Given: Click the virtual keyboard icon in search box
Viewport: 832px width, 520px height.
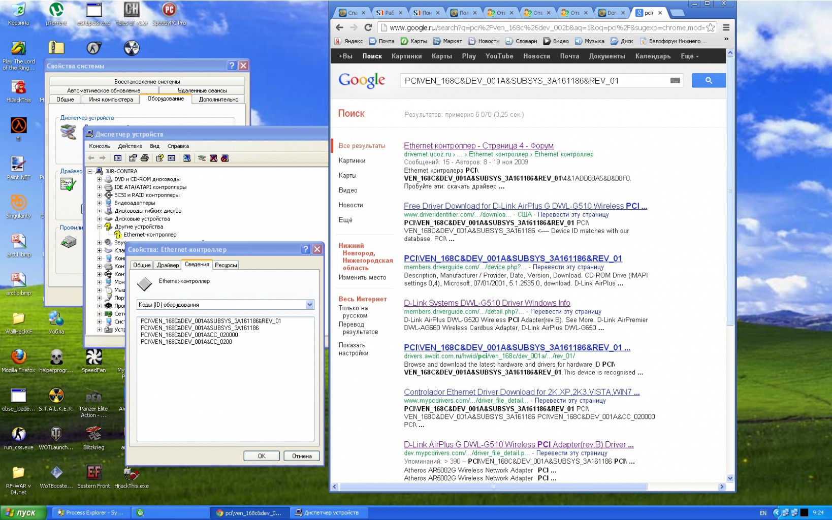Looking at the screenshot, I should coord(675,80).
